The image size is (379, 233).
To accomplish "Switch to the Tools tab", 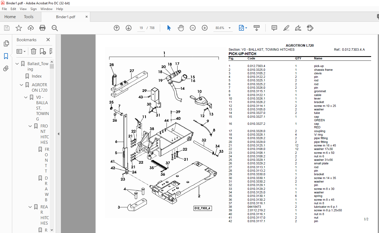I will [29, 17].
